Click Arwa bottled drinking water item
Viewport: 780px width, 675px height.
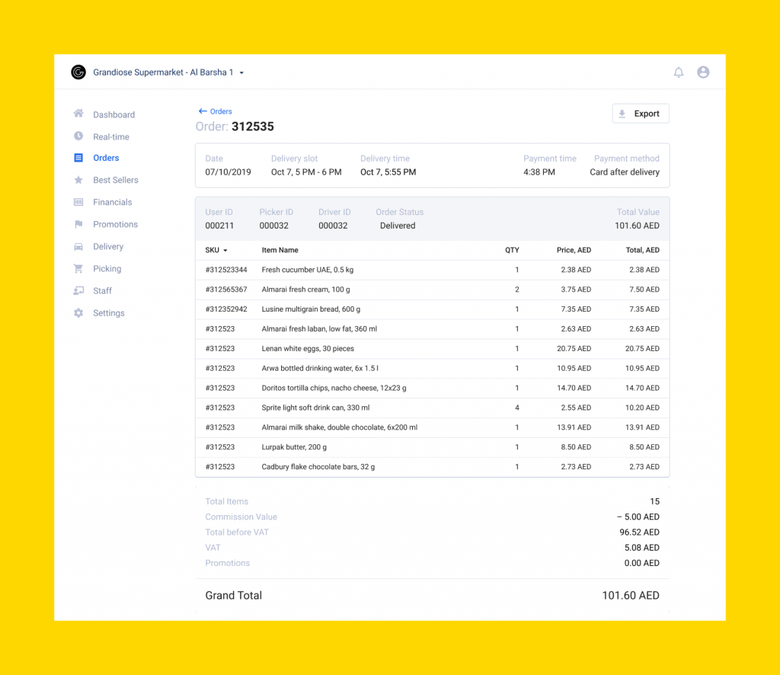pos(320,369)
